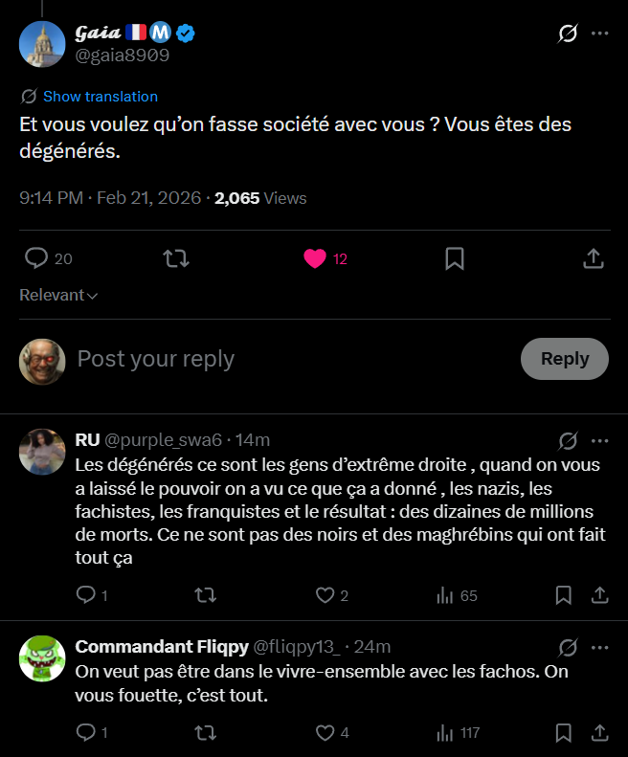Image resolution: width=628 pixels, height=757 pixels.
Task: Open more options on Gaia's post
Action: (600, 33)
